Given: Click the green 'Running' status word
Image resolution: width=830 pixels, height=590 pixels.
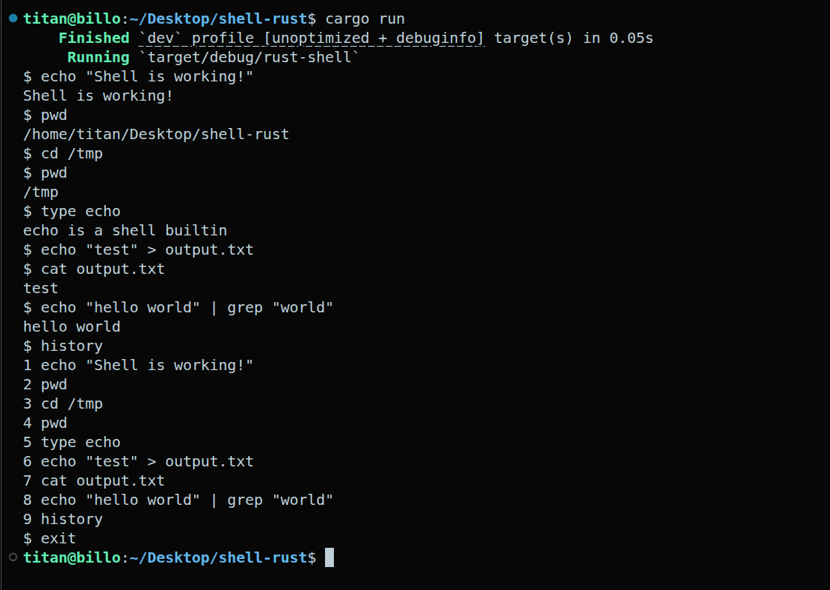Looking at the screenshot, I should point(98,57).
